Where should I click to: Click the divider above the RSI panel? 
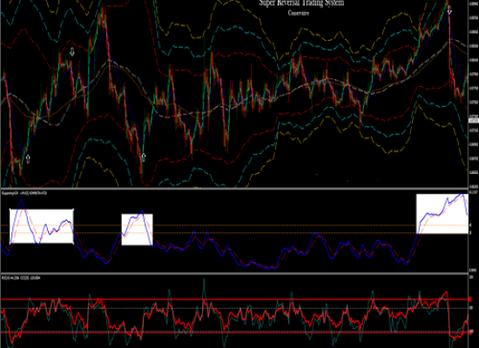click(234, 273)
